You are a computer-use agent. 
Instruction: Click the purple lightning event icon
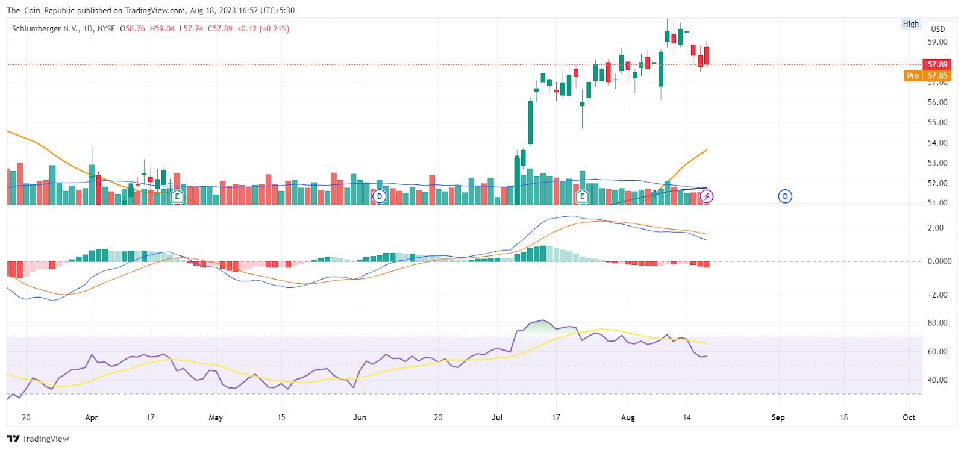click(x=707, y=196)
